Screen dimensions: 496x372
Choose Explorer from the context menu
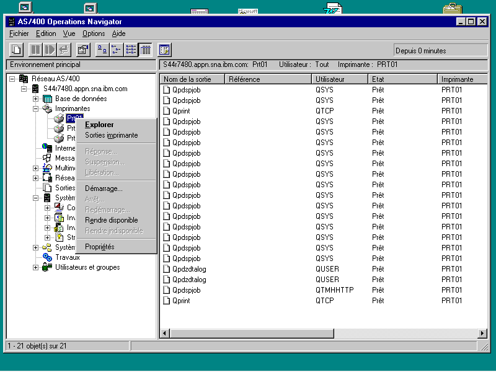[117, 125]
